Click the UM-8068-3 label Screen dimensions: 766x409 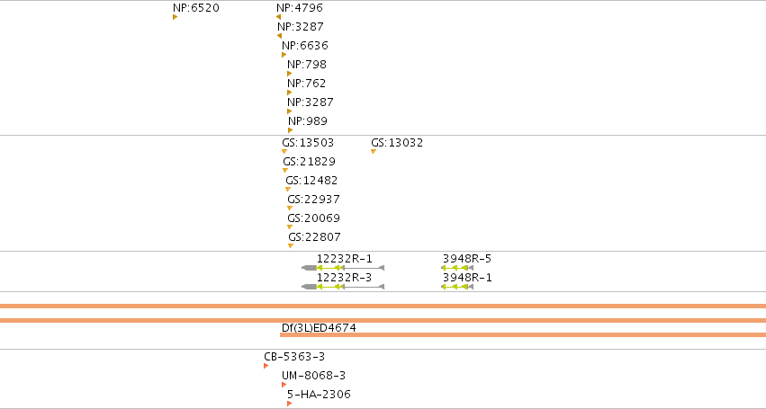tap(313, 376)
